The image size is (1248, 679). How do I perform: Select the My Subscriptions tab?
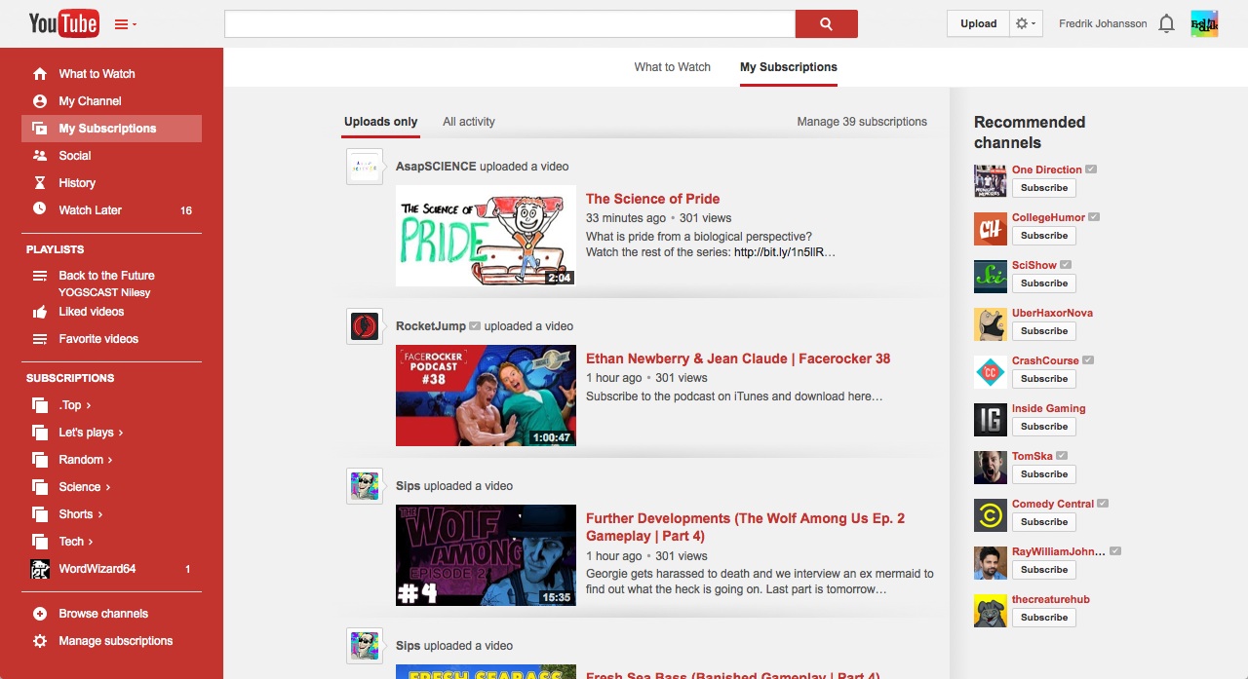(x=789, y=67)
